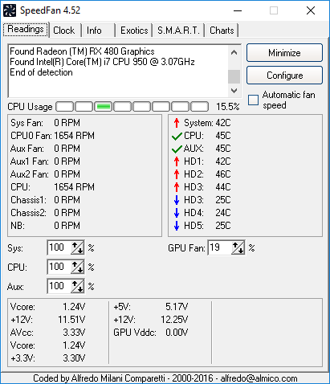Click the red up arrow beside System temperature

click(177, 123)
